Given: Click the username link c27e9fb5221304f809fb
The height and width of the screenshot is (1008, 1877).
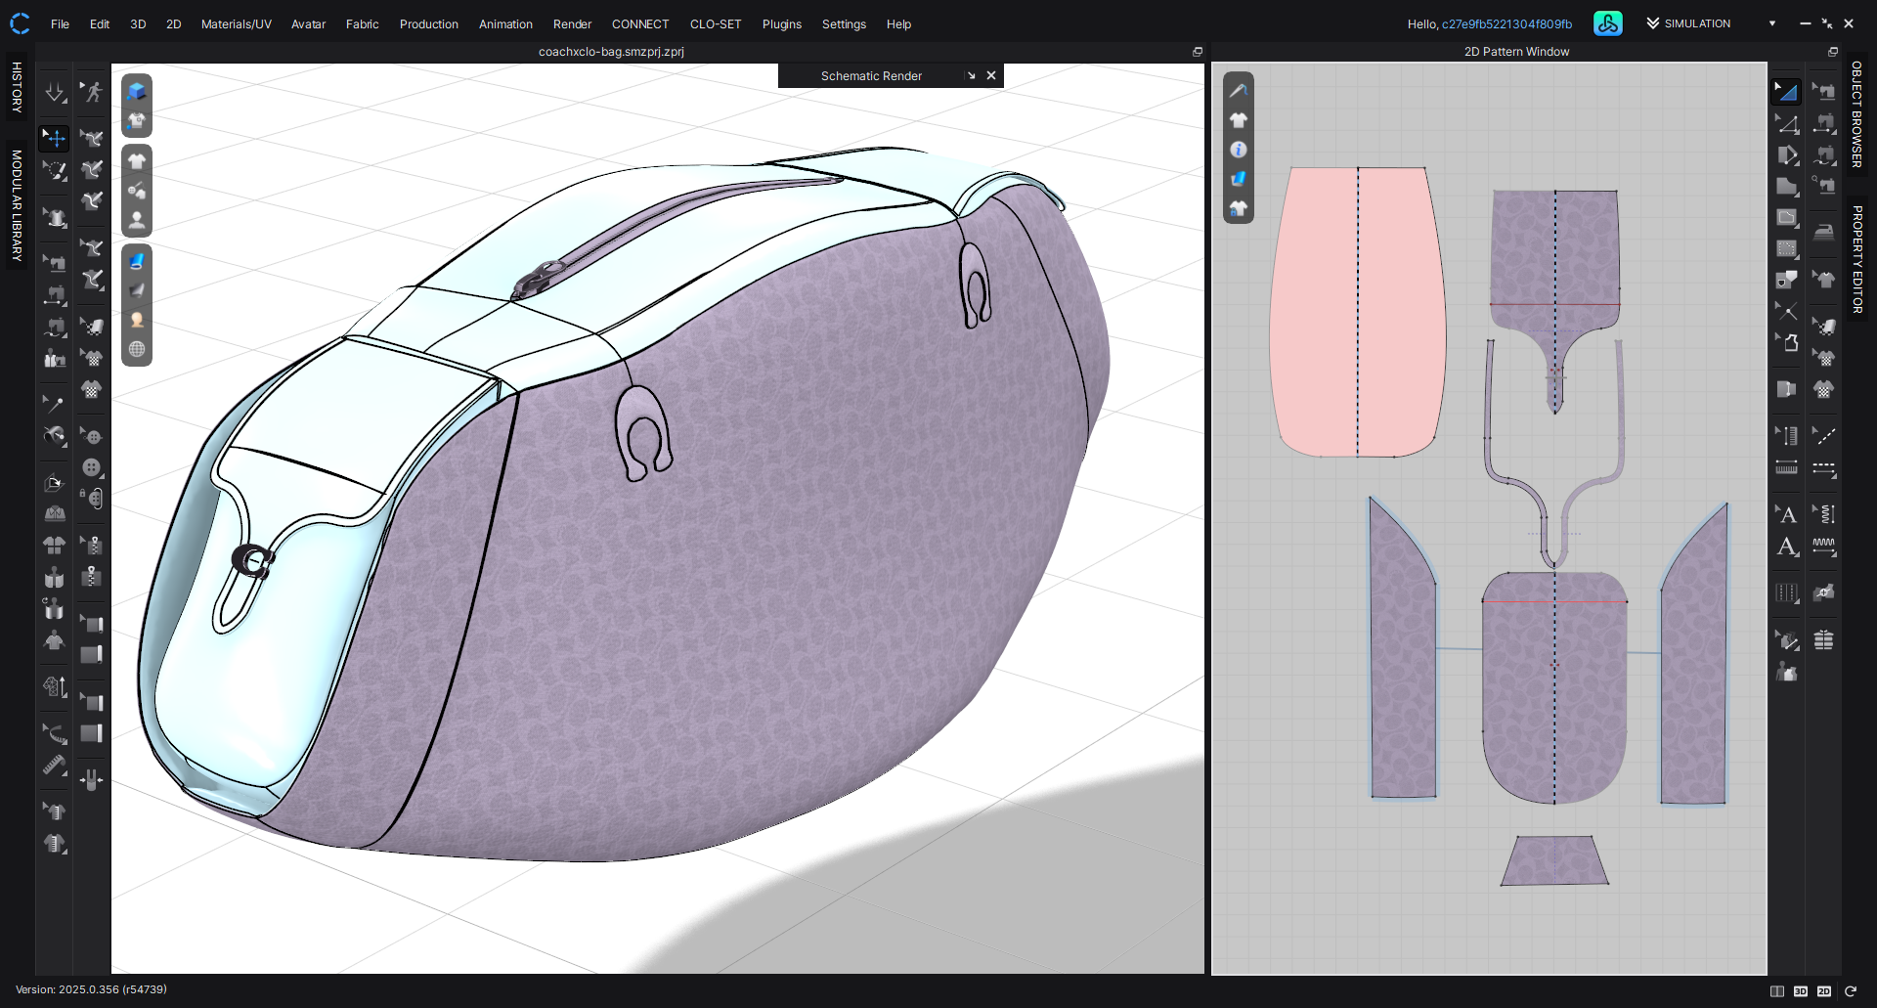Looking at the screenshot, I should 1506,24.
